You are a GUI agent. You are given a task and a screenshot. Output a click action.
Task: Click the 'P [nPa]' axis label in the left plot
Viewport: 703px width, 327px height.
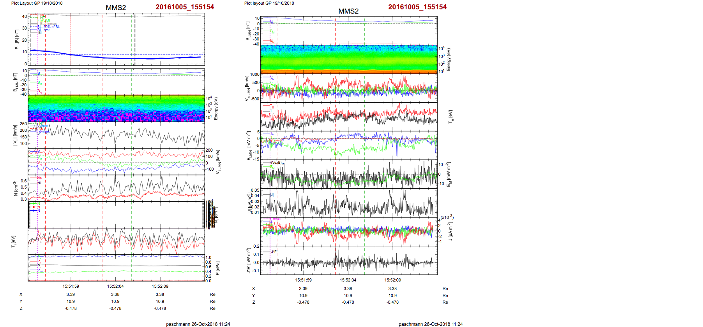[217, 268]
